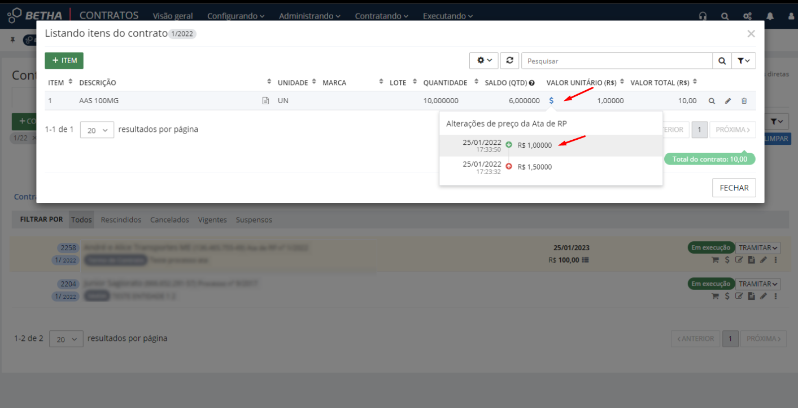The height and width of the screenshot is (408, 798).
Task: Click page 1 in the background list pagination
Action: point(730,339)
